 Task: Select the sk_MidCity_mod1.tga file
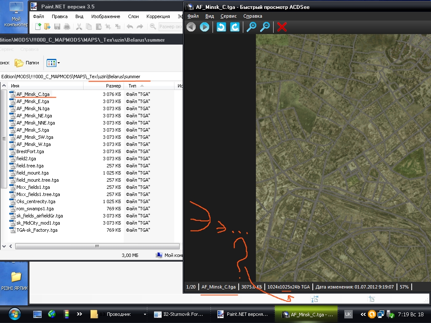point(38,223)
